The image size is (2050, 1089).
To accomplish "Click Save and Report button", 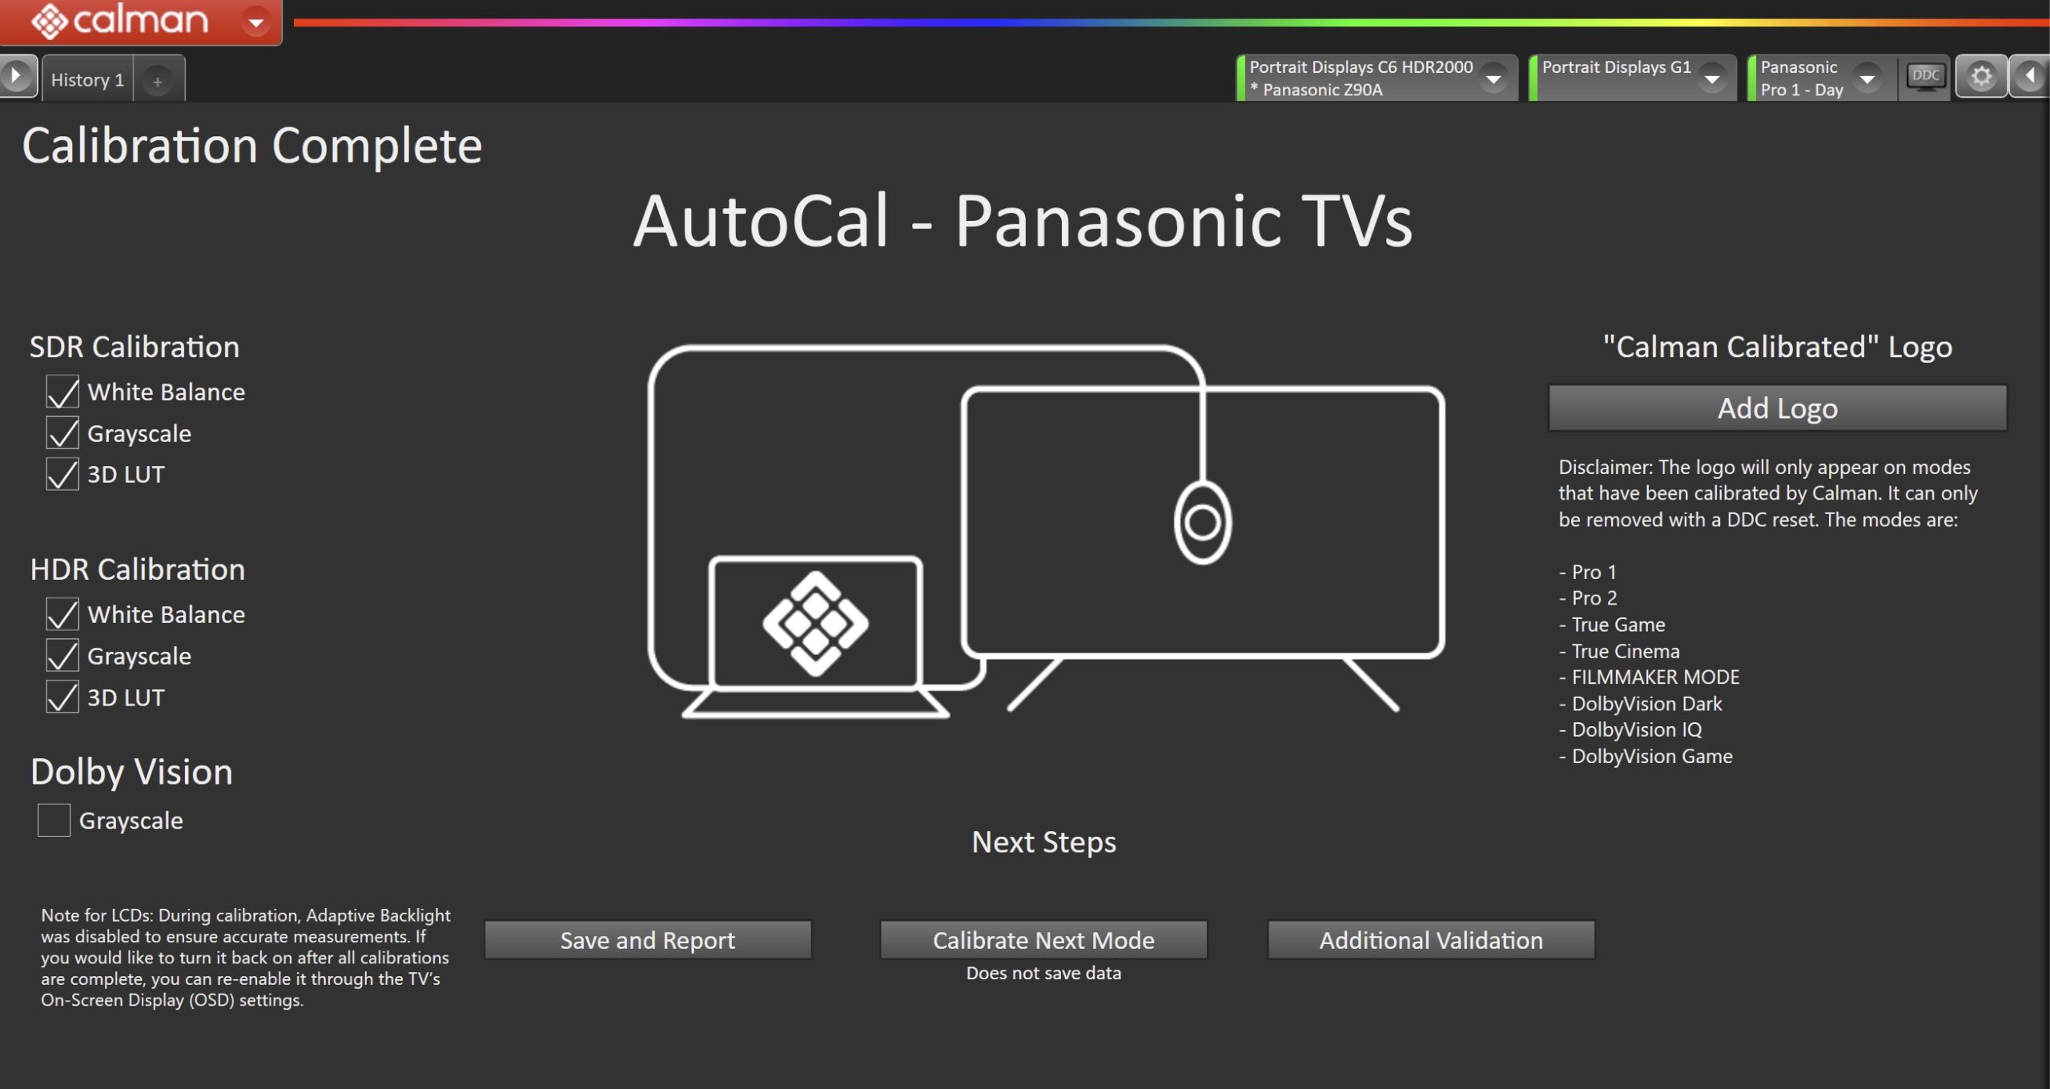I will tap(648, 939).
